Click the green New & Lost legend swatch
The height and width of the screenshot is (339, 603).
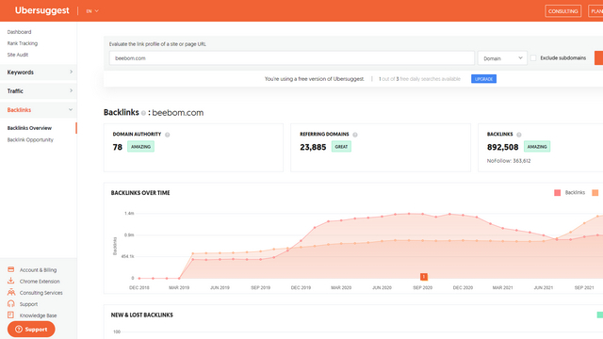[x=600, y=315]
